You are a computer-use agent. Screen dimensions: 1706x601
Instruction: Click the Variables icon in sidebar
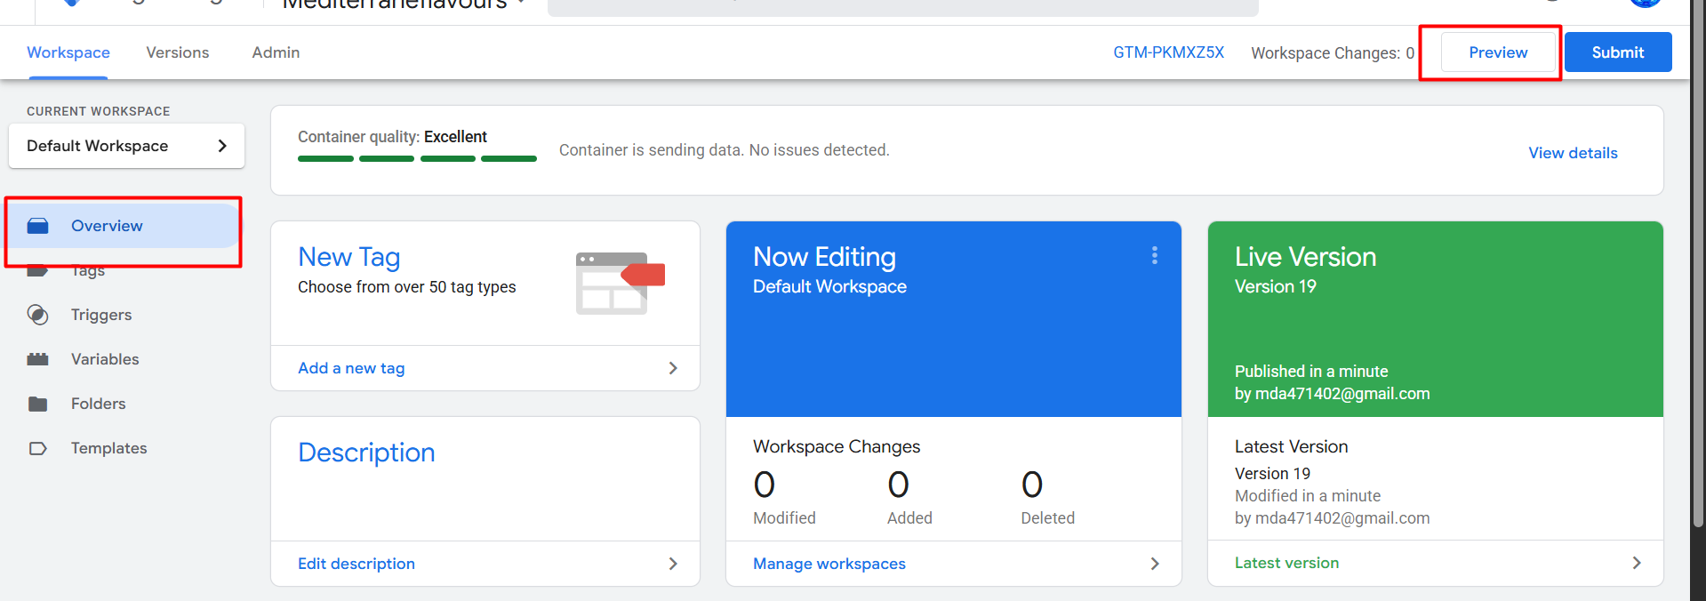tap(37, 359)
